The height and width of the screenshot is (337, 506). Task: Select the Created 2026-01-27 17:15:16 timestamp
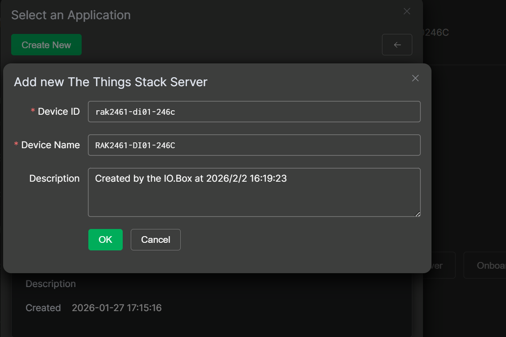(x=116, y=308)
